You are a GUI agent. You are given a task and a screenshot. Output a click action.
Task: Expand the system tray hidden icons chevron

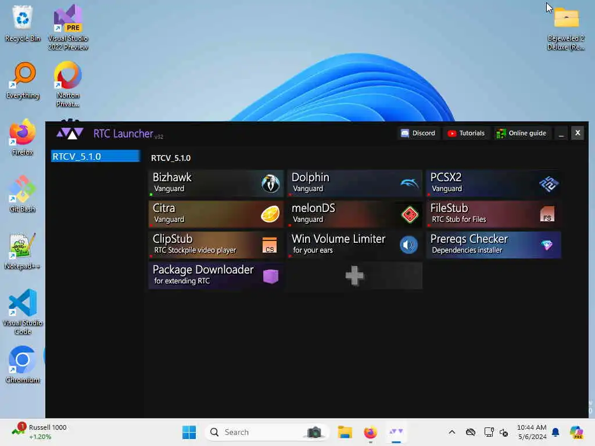(x=451, y=432)
